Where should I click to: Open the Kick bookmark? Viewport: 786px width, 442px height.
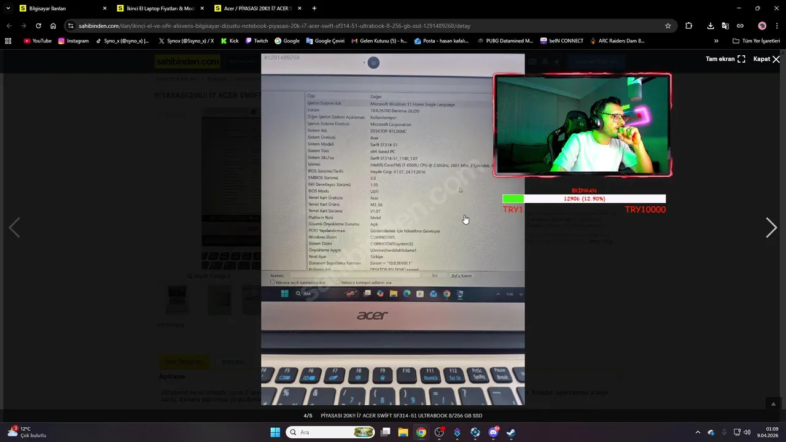(230, 41)
